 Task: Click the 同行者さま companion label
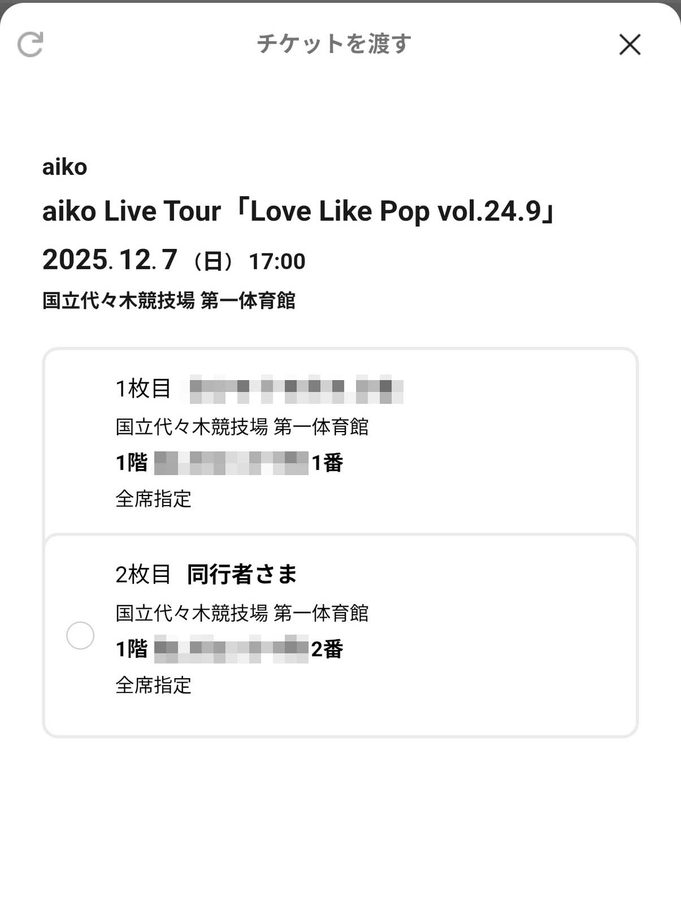[242, 575]
